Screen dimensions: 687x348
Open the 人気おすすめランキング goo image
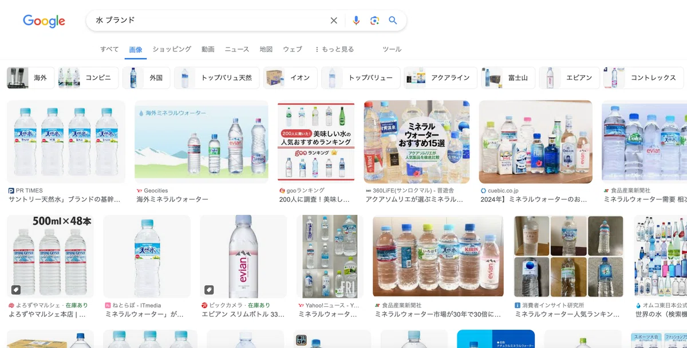pyautogui.click(x=316, y=142)
